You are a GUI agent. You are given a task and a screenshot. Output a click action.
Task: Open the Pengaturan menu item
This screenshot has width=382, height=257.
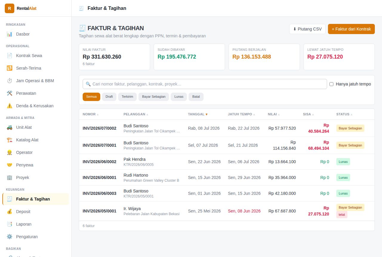(x=36, y=237)
